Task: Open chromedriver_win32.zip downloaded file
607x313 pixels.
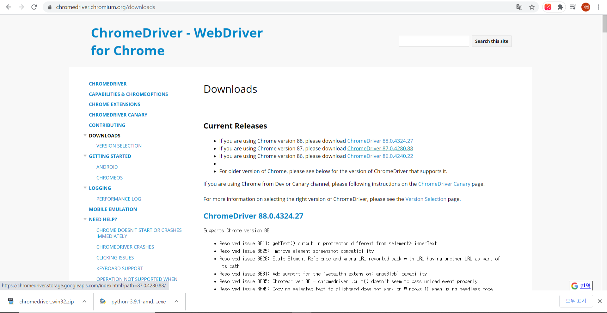Action: point(46,302)
